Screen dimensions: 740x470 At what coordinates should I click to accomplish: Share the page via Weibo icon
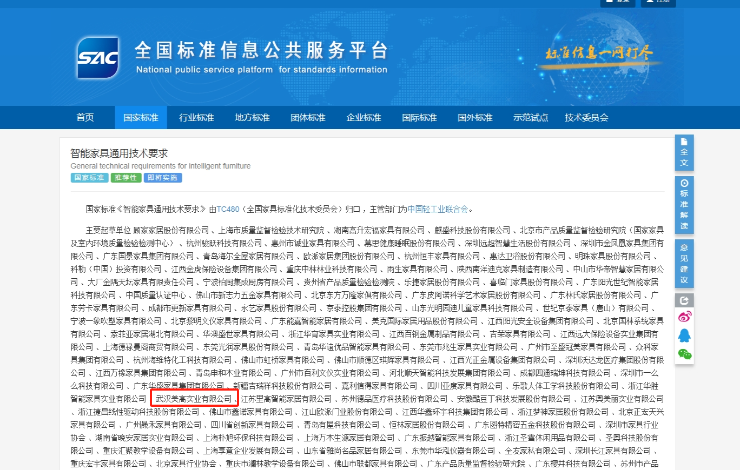tap(684, 317)
